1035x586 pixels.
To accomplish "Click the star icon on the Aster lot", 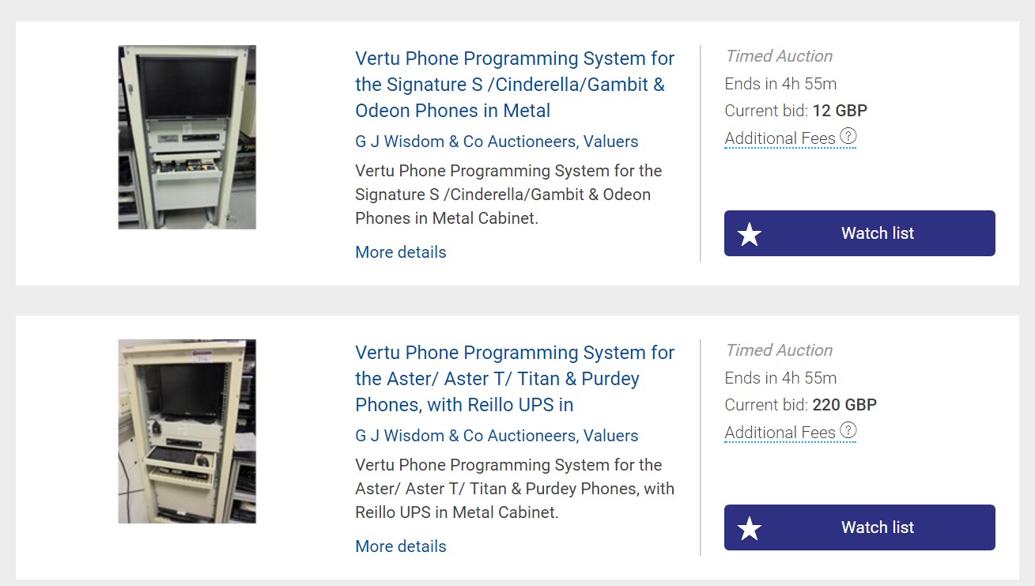I will click(749, 528).
